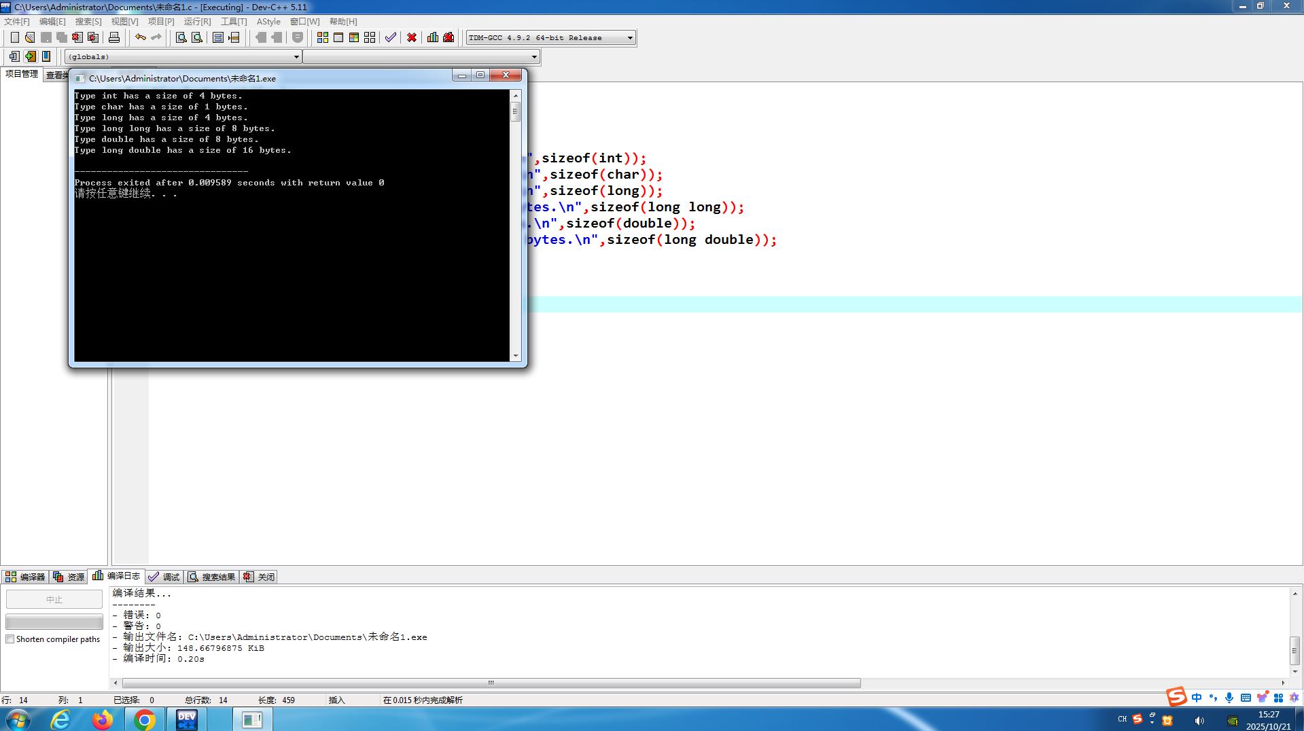This screenshot has width=1304, height=731.
Task: Open the Profile Analysis chart icon
Action: point(433,37)
